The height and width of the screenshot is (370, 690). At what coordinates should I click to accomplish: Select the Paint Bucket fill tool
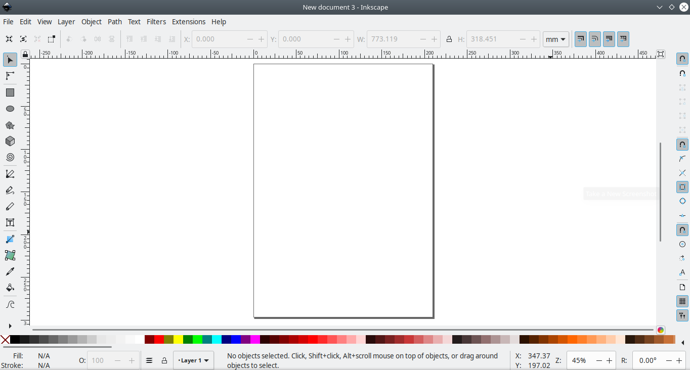pos(10,288)
